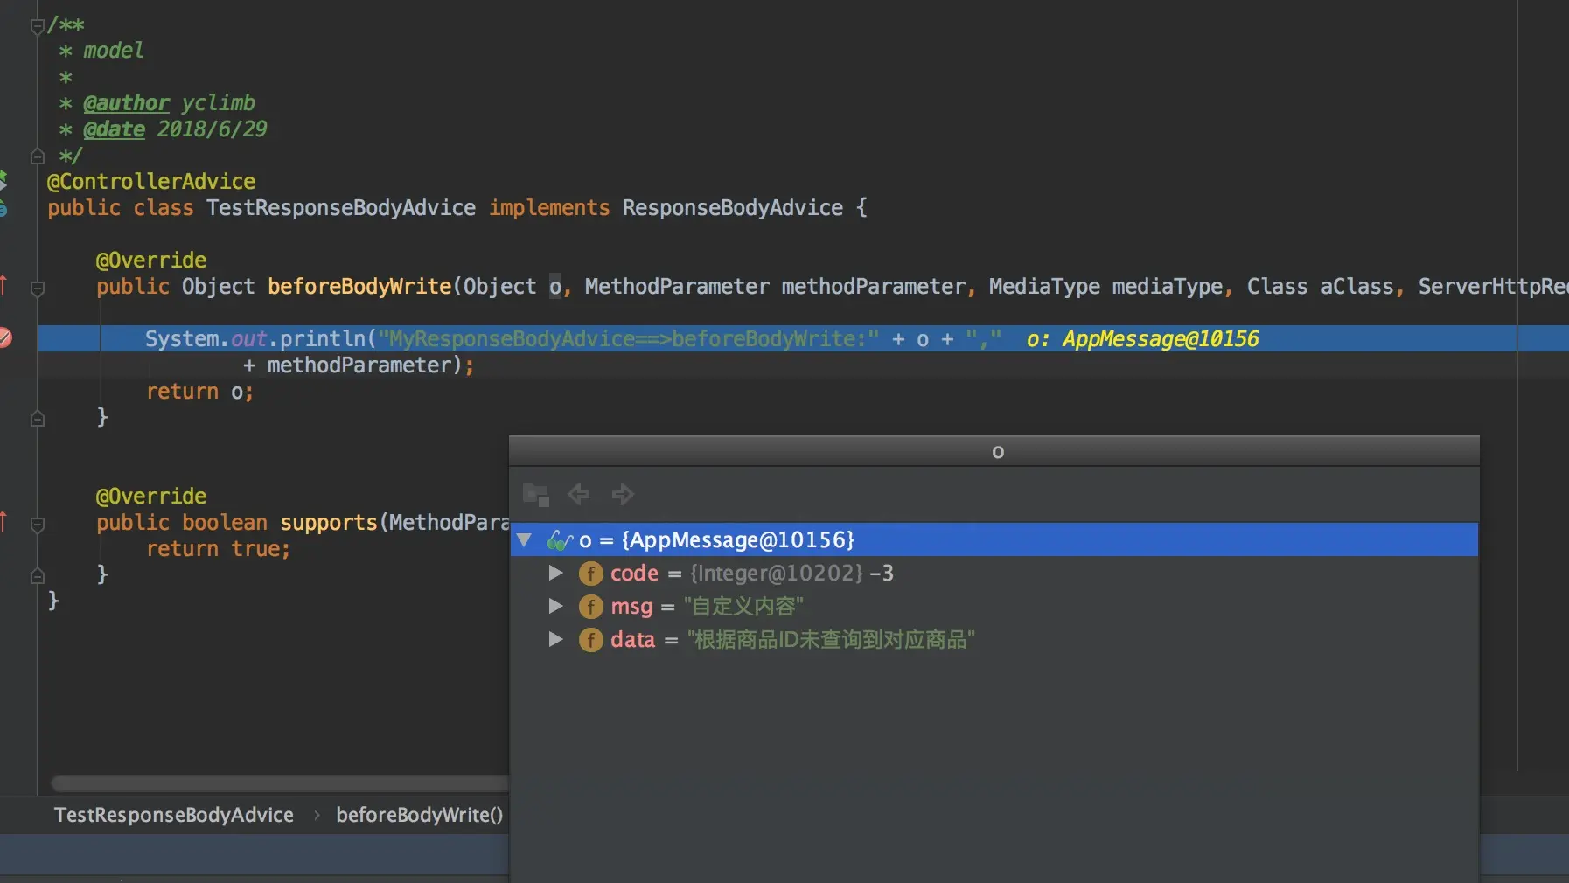Select the o = {AppMessage@10156} row
Image resolution: width=1569 pixels, height=883 pixels.
[x=994, y=539]
